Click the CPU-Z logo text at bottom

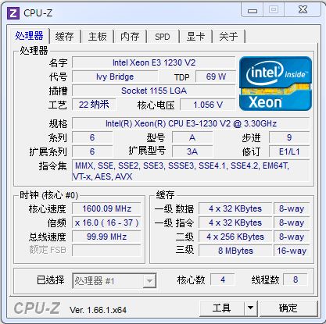coord(37,308)
